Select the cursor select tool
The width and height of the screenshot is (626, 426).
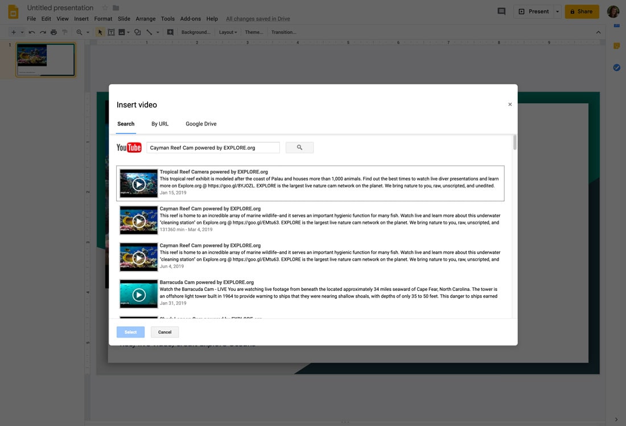[x=100, y=32]
